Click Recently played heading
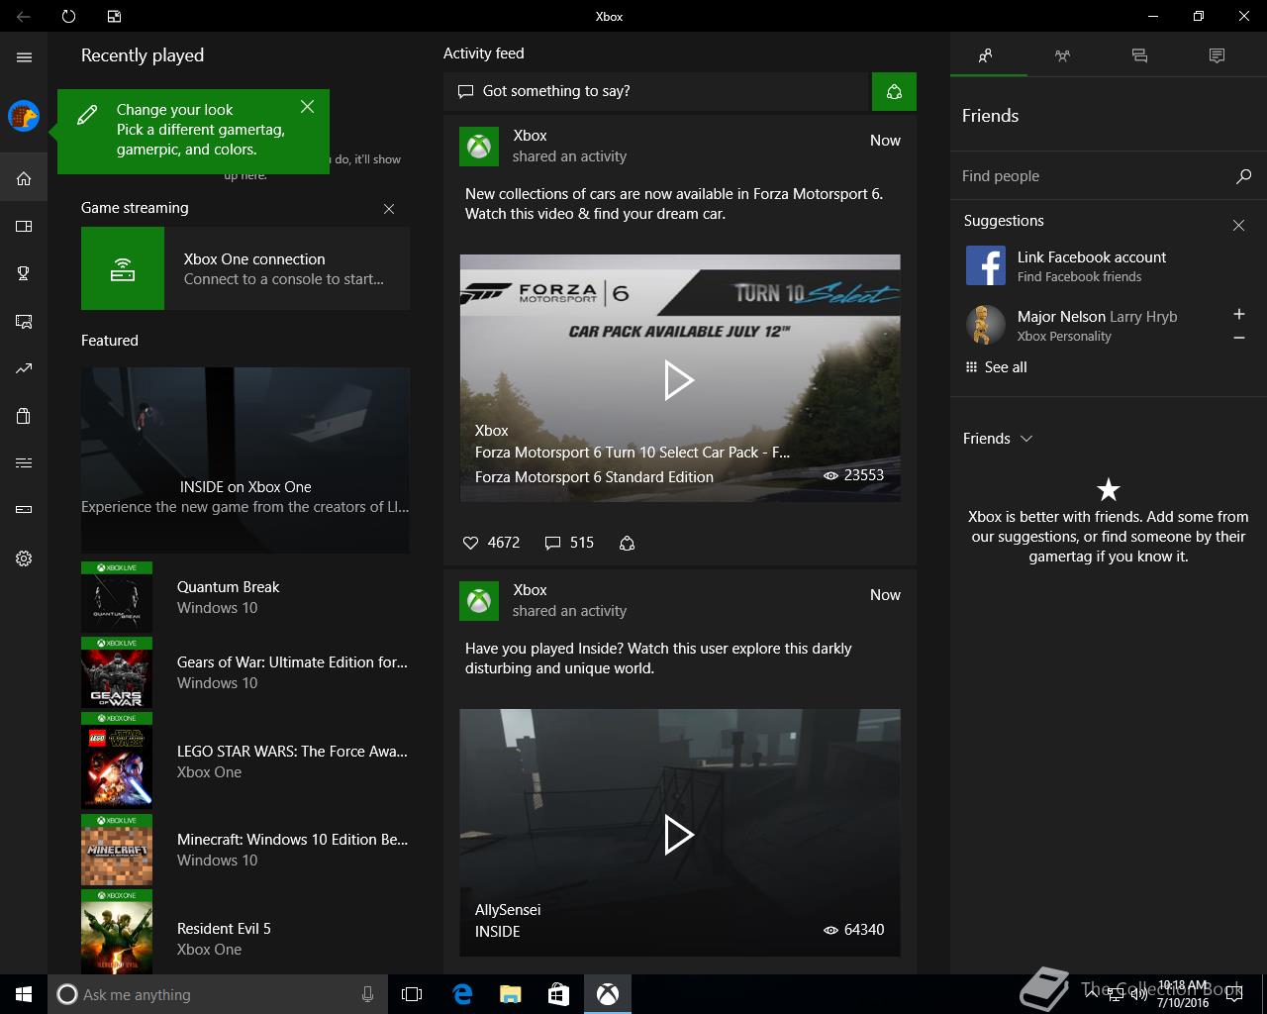Screen dimensions: 1267x1014 tap(143, 55)
